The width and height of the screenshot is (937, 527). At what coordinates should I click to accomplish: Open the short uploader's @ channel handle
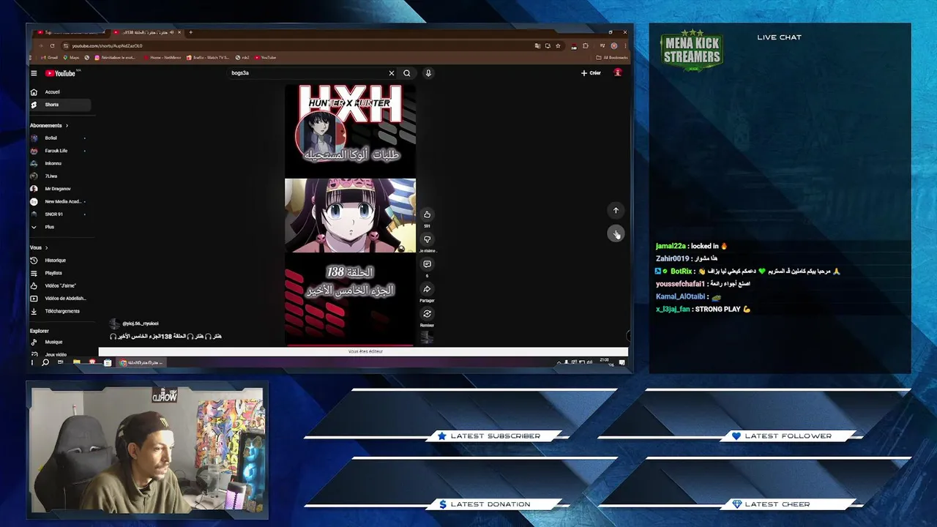[x=141, y=324]
